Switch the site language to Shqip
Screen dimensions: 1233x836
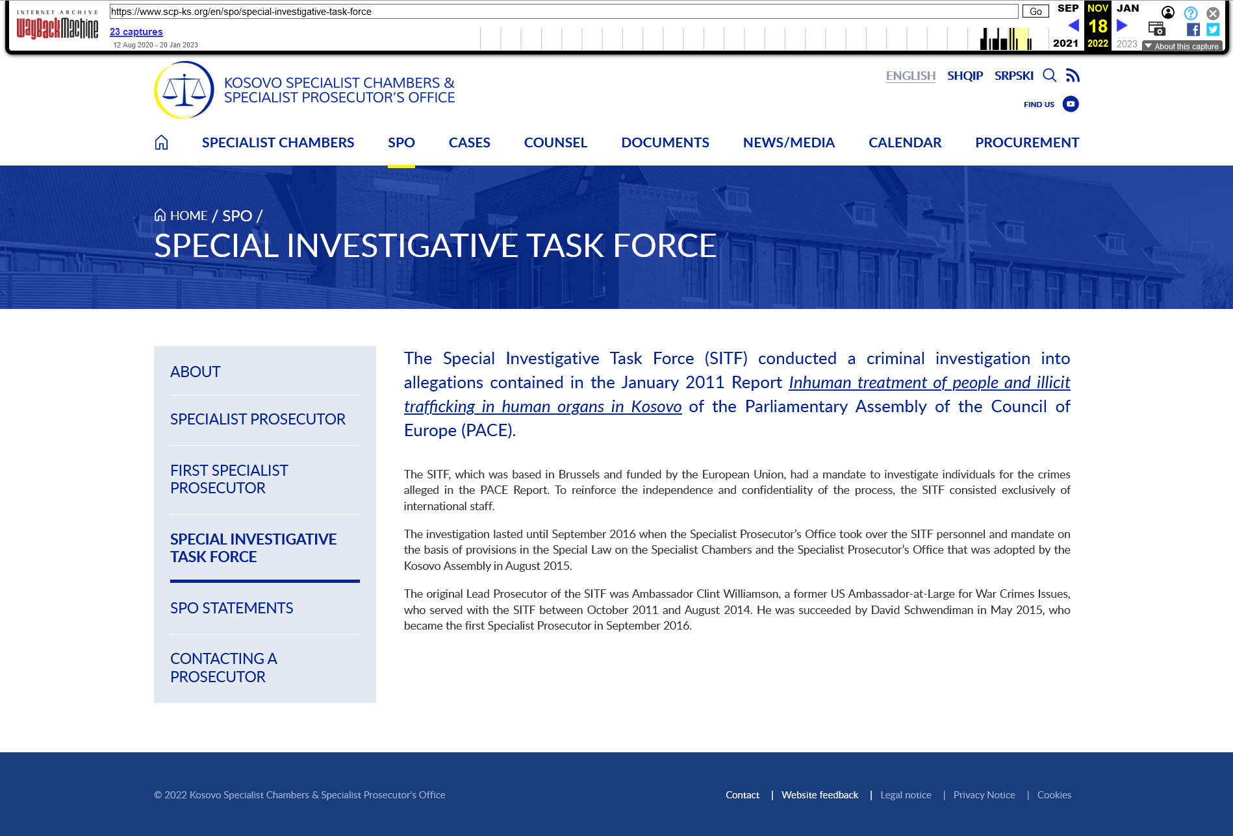tap(965, 75)
